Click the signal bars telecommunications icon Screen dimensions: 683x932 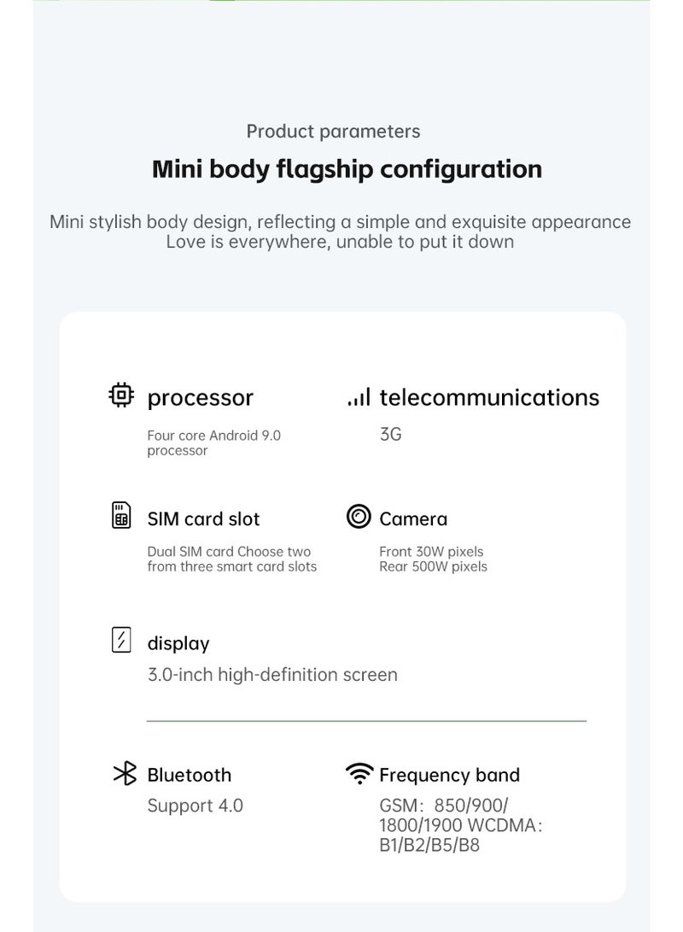[x=359, y=396]
